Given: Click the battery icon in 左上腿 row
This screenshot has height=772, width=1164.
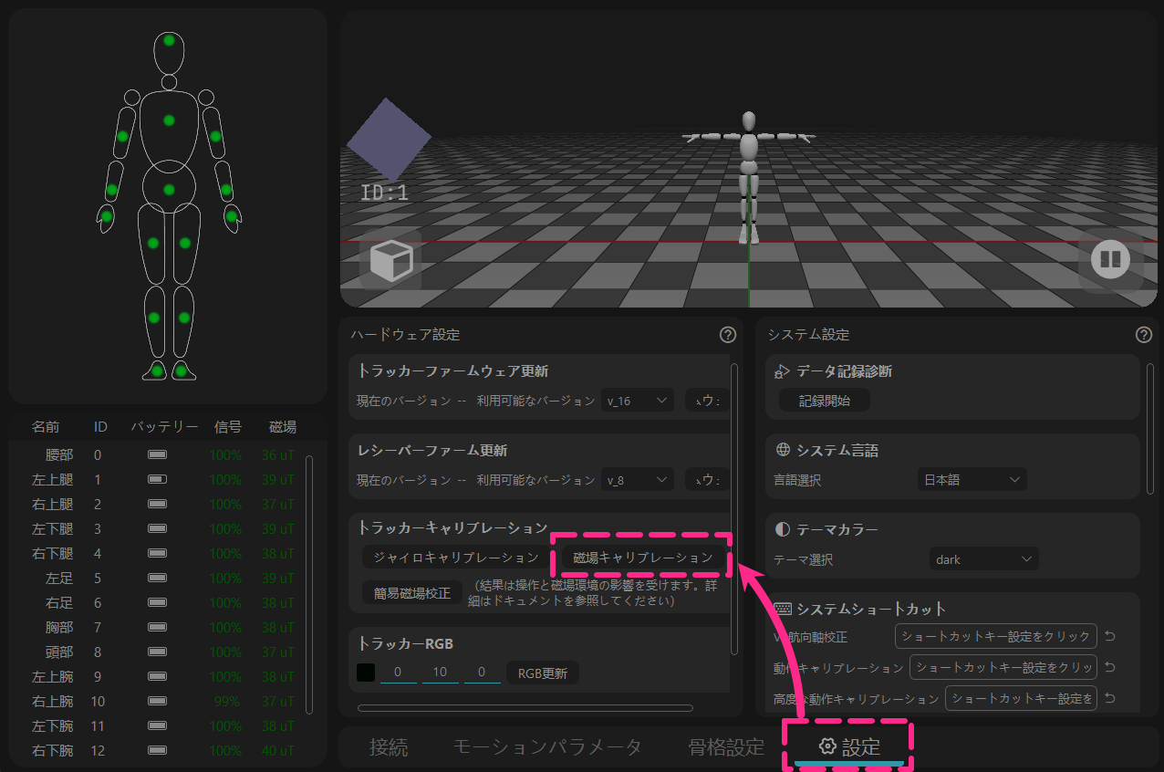Looking at the screenshot, I should (x=157, y=479).
